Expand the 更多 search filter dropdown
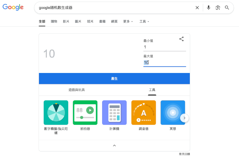This screenshot has width=239, height=162. (128, 21)
